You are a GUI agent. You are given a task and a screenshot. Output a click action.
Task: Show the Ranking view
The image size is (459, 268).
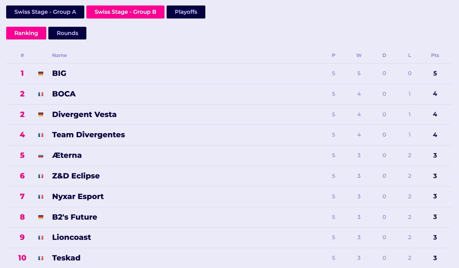click(26, 33)
